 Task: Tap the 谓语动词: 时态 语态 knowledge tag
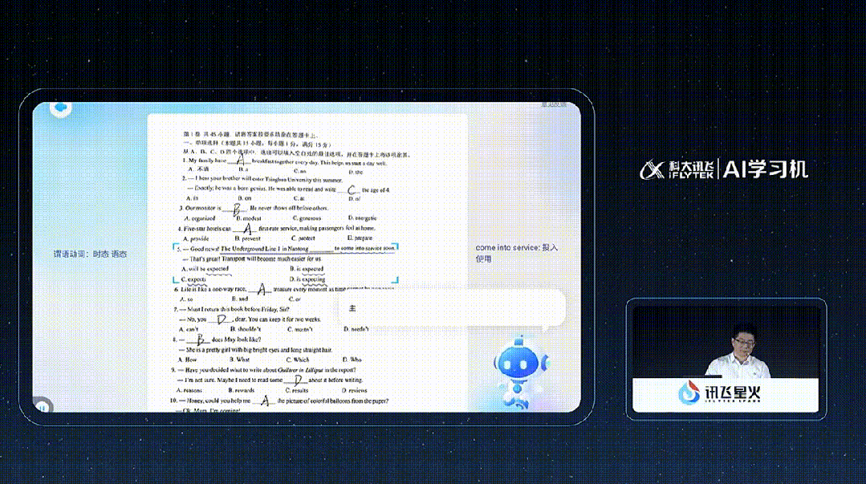[x=90, y=254]
